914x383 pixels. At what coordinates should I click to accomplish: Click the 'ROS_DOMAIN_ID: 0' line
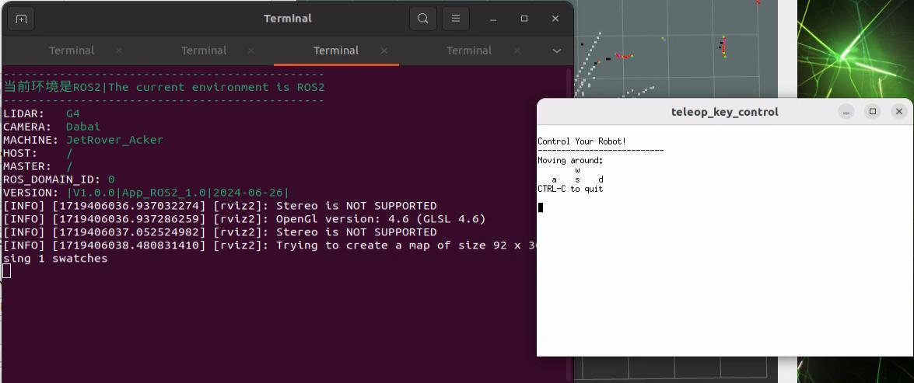click(x=59, y=179)
